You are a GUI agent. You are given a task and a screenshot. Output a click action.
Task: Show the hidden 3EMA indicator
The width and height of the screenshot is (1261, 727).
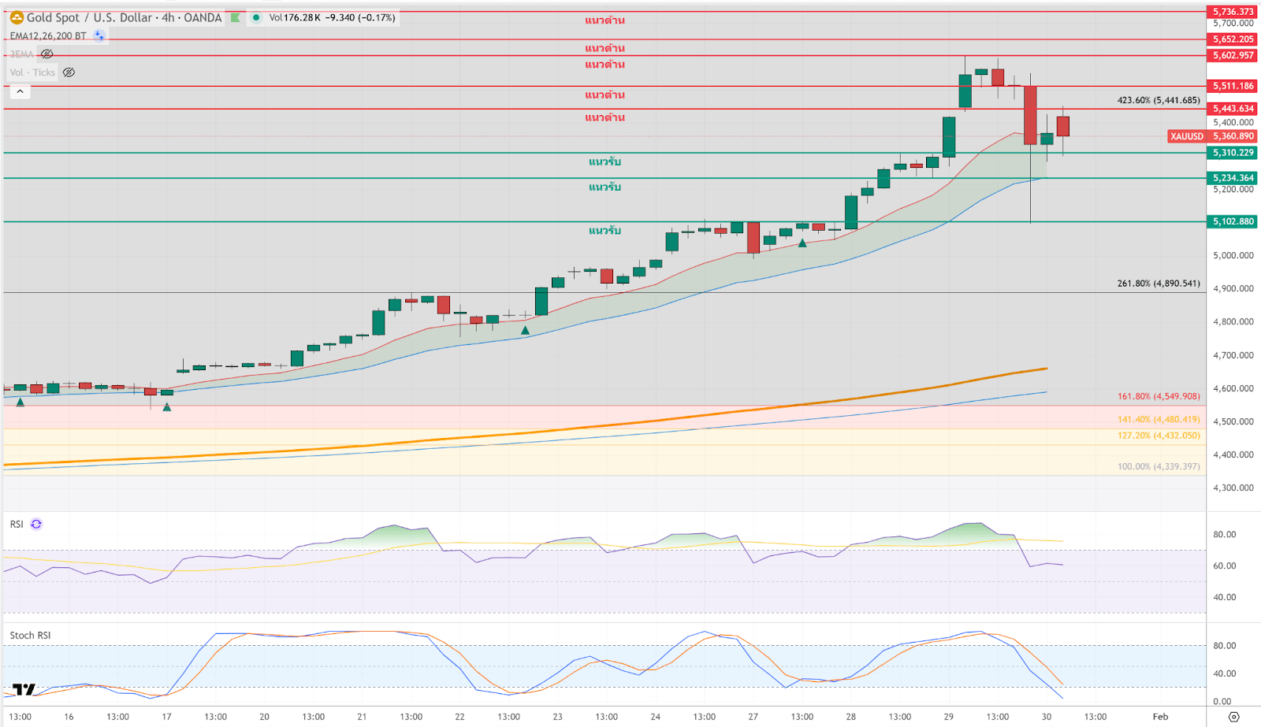(47, 54)
